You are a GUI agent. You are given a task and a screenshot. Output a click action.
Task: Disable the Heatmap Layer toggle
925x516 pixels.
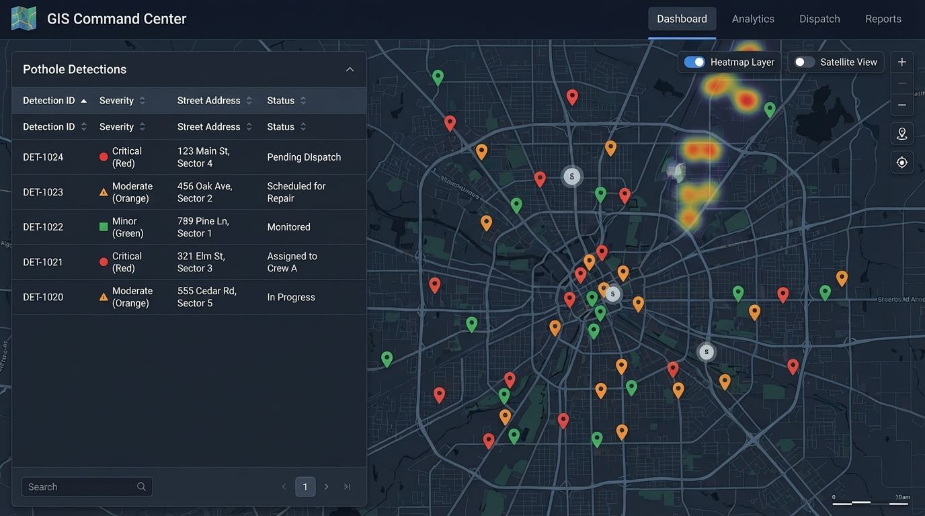point(693,62)
